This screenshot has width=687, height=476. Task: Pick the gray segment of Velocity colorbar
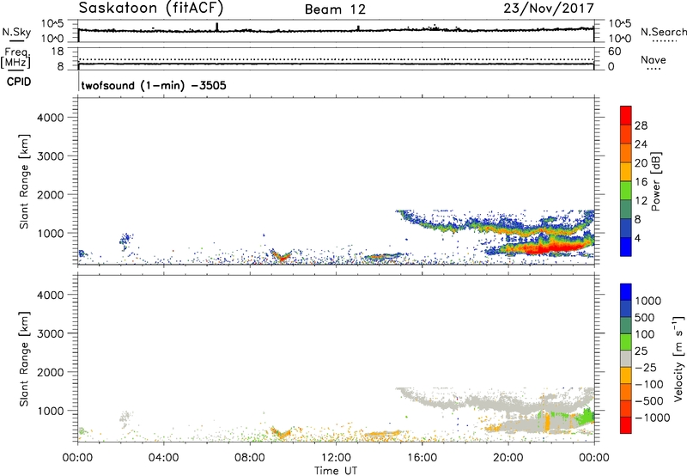626,359
